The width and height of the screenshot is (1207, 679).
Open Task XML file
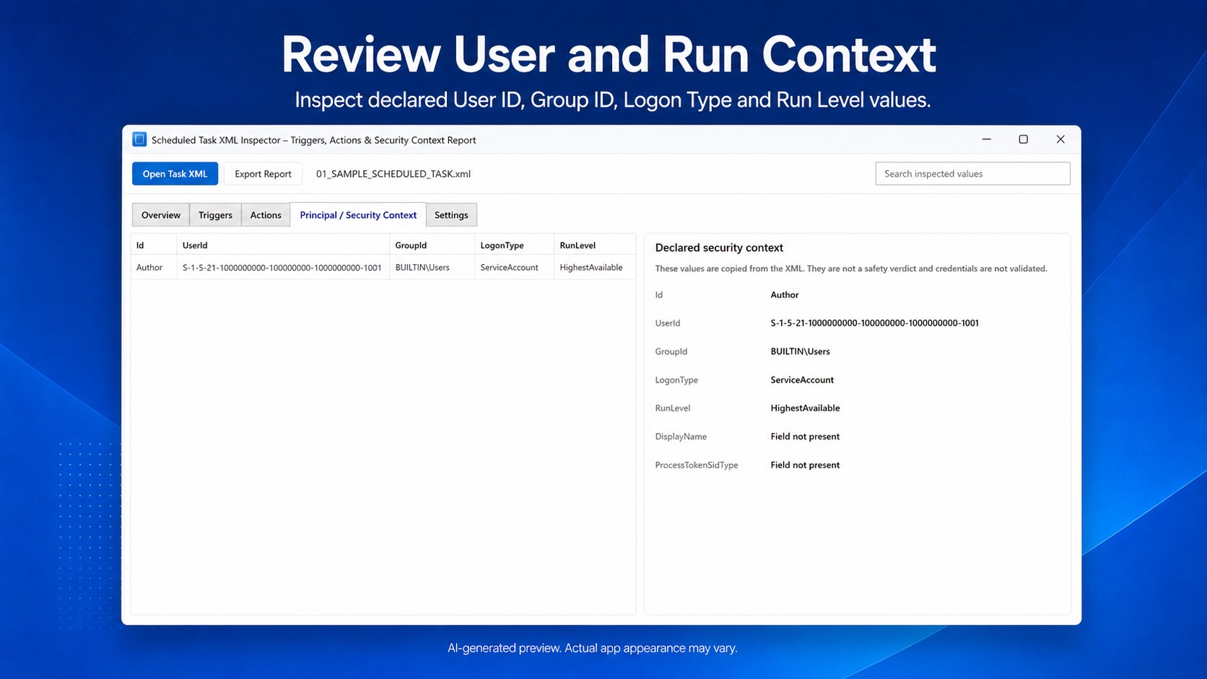pyautogui.click(x=175, y=174)
